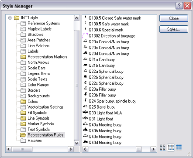Click tree panel scroll right arrow

click(71, 149)
